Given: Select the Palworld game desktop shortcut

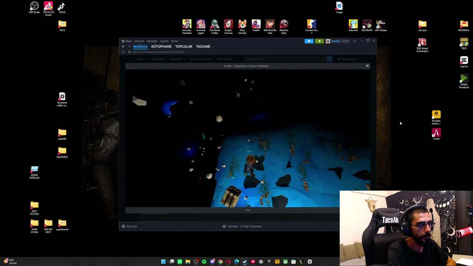Looking at the screenshot, I should pos(353,26).
